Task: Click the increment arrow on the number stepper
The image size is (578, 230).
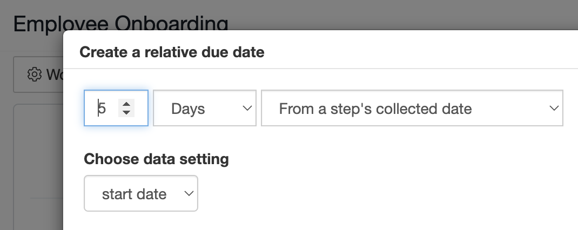Action: (x=126, y=104)
